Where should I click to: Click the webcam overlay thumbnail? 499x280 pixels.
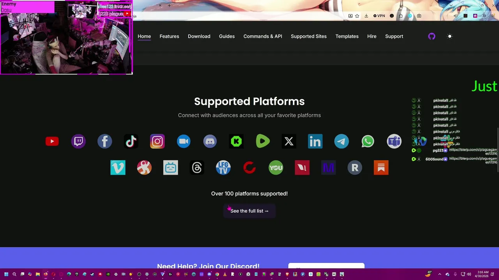(66, 37)
